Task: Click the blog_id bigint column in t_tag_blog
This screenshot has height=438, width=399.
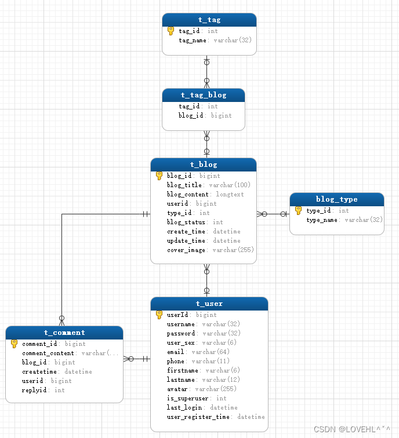Action: pyautogui.click(x=205, y=115)
